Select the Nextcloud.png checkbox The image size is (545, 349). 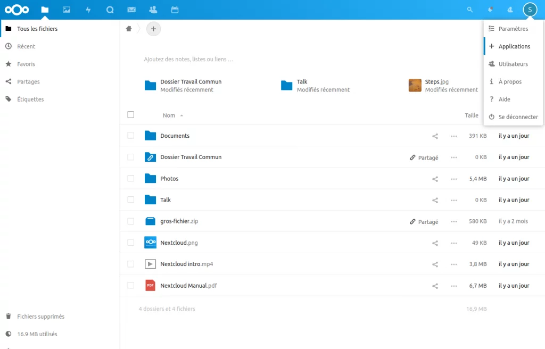pos(131,243)
